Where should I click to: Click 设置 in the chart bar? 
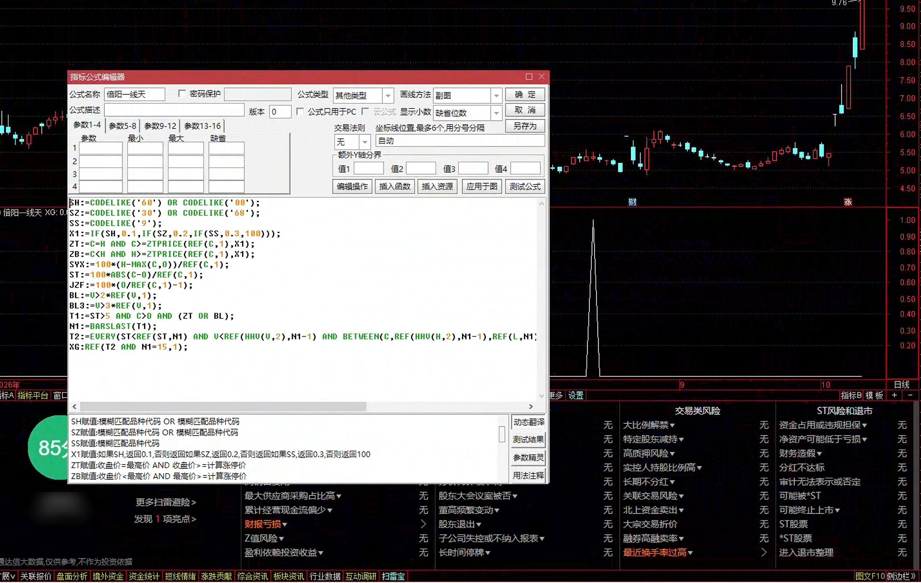coord(576,395)
